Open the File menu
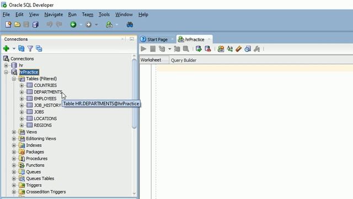The height and width of the screenshot is (199, 353). [x=6, y=14]
